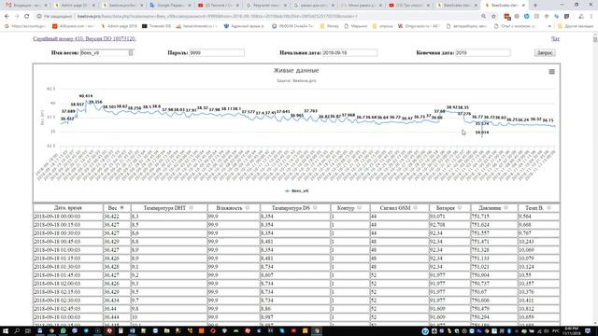Click the weight cell 36,422
This screenshot has width=598, height=336.
coord(116,217)
